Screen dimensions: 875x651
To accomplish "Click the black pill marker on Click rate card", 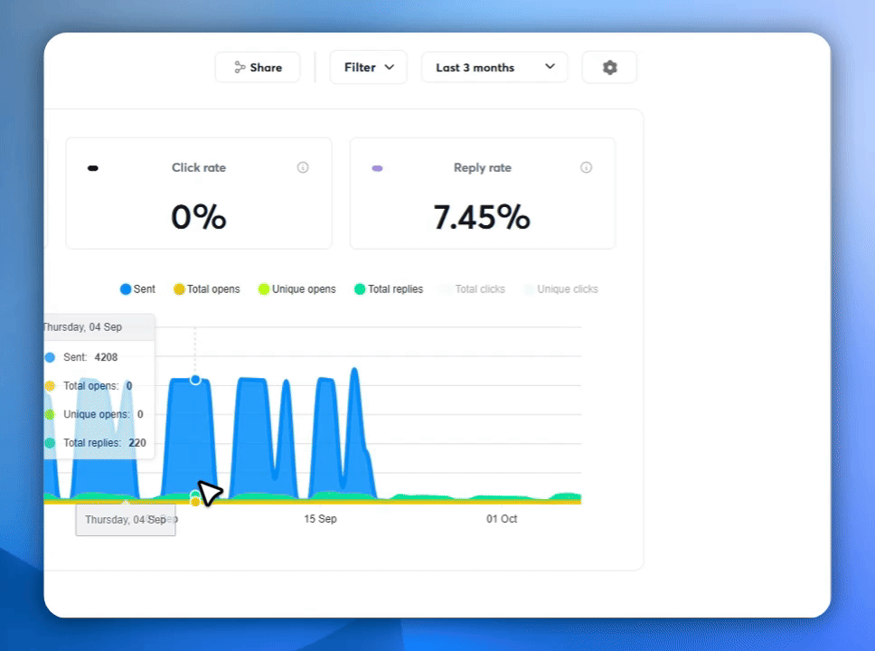I will pyautogui.click(x=93, y=168).
